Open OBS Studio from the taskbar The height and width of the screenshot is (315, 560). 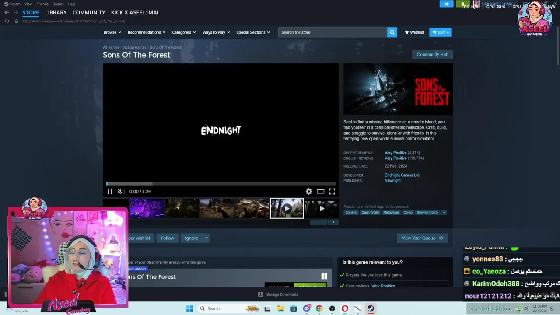click(332, 308)
